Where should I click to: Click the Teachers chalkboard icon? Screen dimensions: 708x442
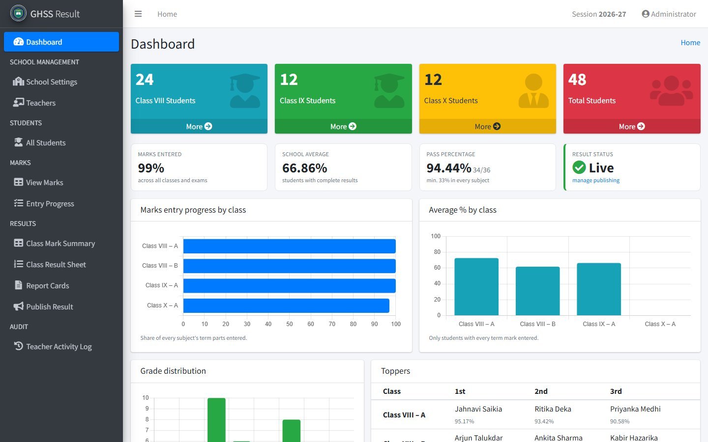(x=19, y=103)
